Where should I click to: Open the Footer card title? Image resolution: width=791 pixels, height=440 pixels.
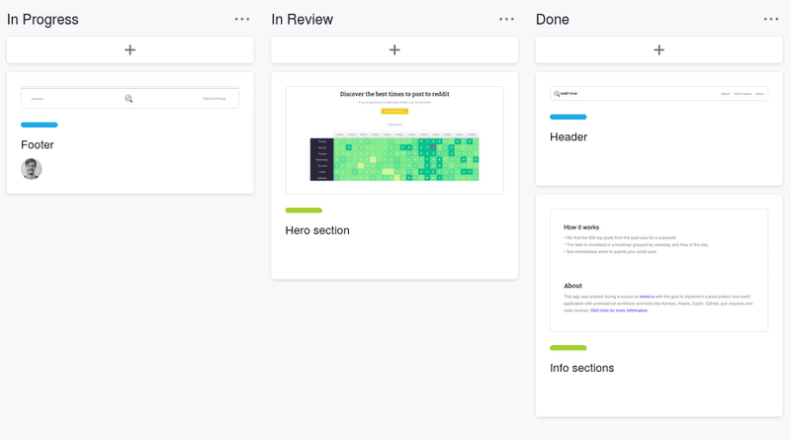(x=38, y=144)
